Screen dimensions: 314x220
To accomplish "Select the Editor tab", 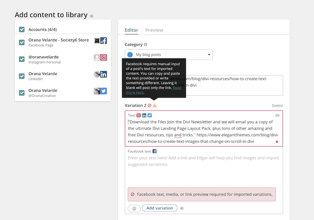I will pyautogui.click(x=131, y=30).
